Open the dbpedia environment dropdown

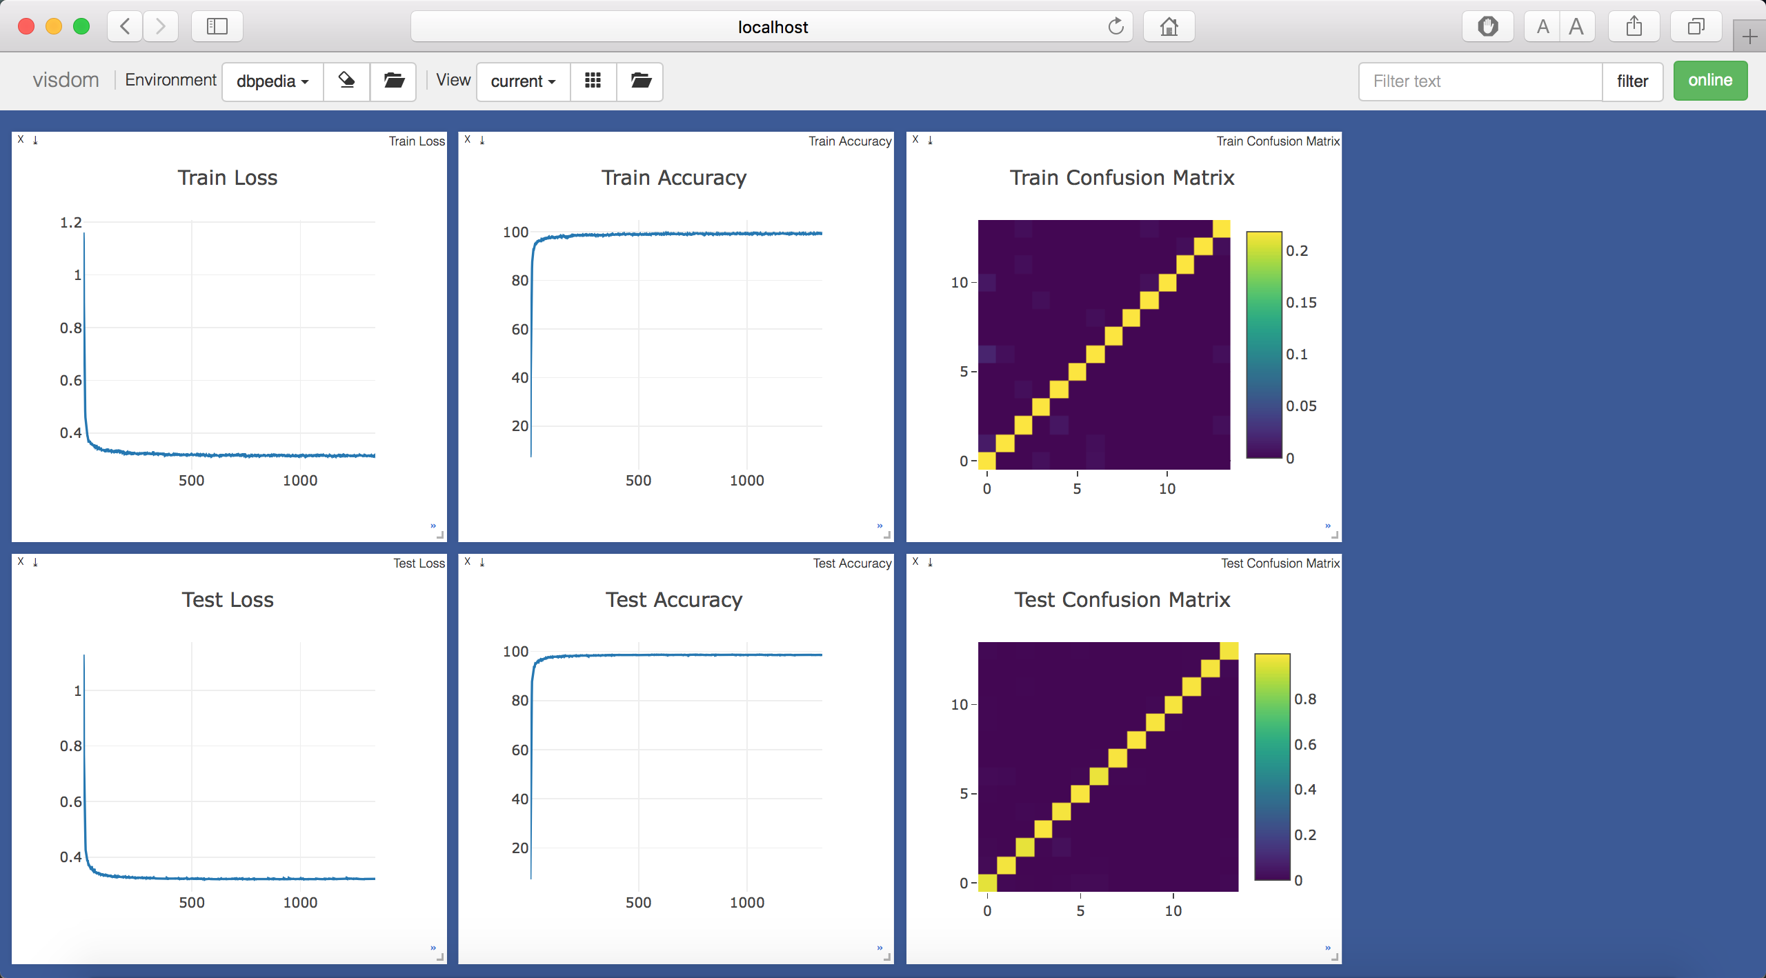point(272,81)
